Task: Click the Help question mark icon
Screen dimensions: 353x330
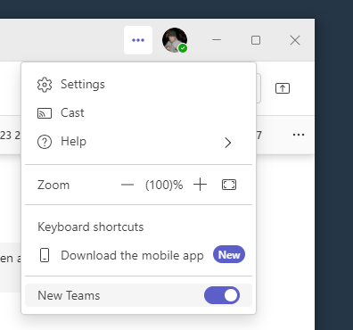Action: (45, 142)
